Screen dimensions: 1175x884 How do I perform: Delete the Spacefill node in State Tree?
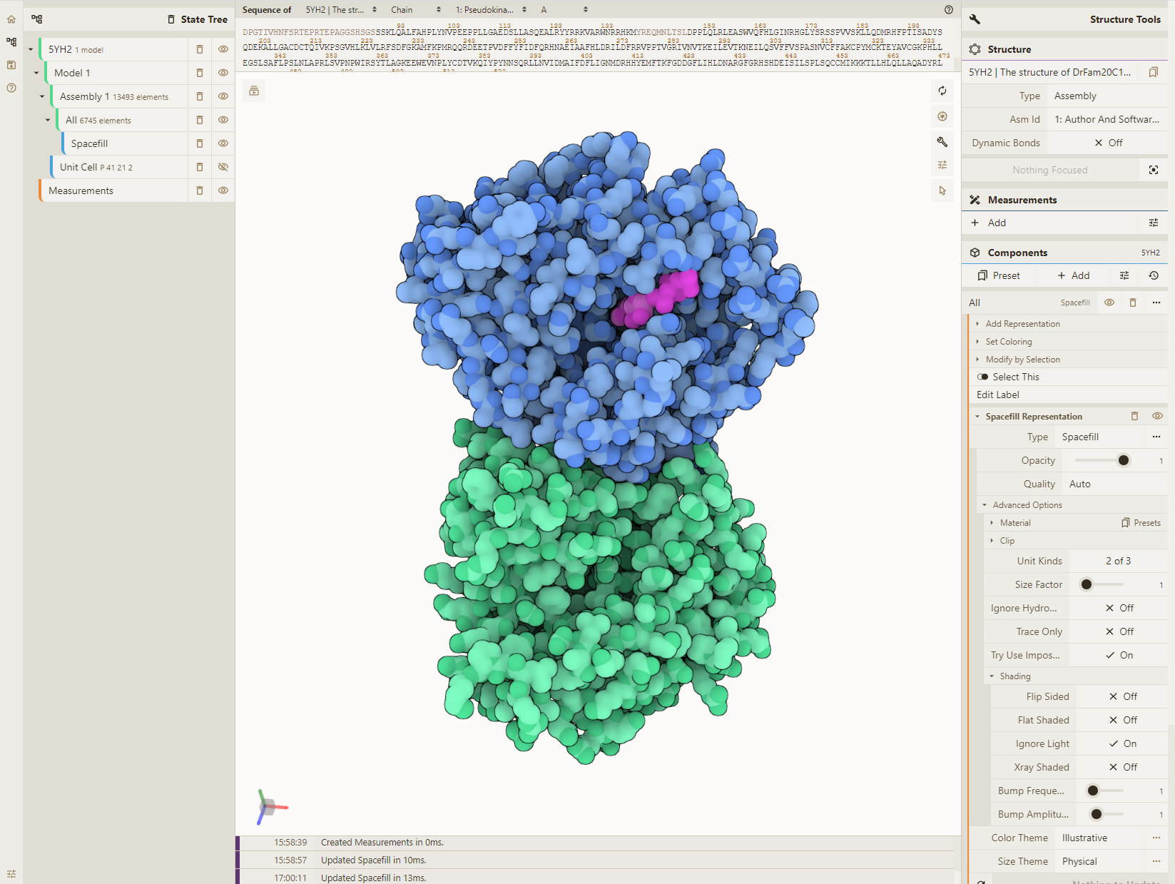tap(200, 143)
